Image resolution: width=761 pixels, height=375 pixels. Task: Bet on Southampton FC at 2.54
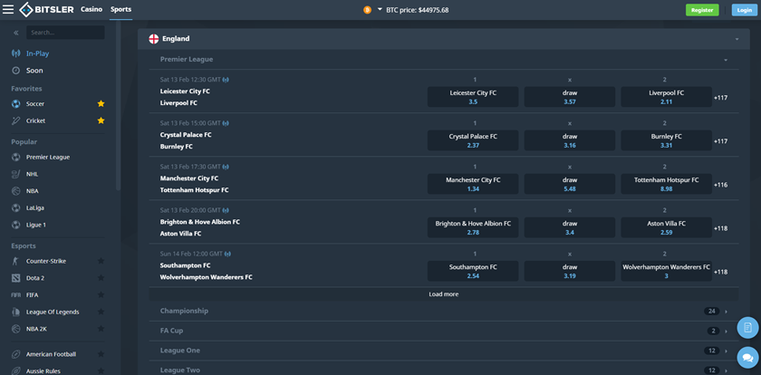coord(473,271)
